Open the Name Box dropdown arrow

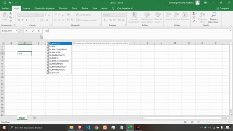click(16, 31)
